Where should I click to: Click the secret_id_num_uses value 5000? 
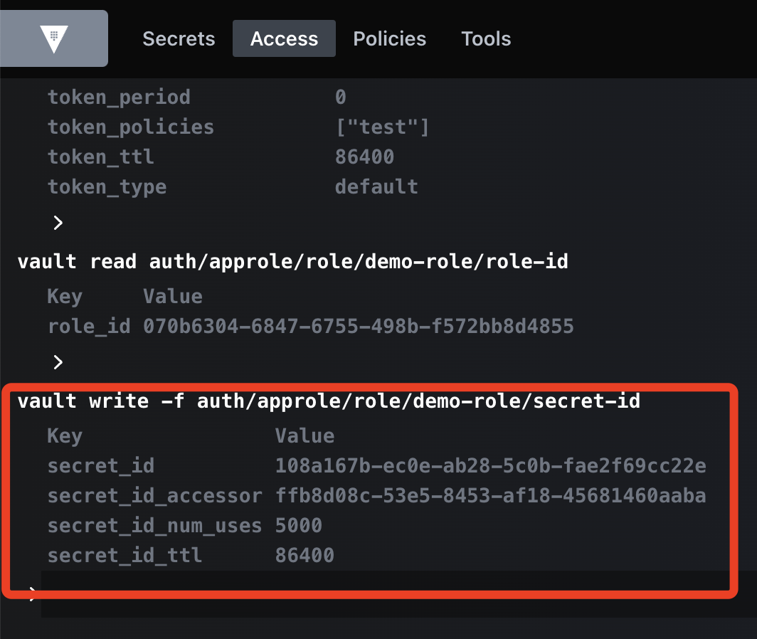click(298, 525)
